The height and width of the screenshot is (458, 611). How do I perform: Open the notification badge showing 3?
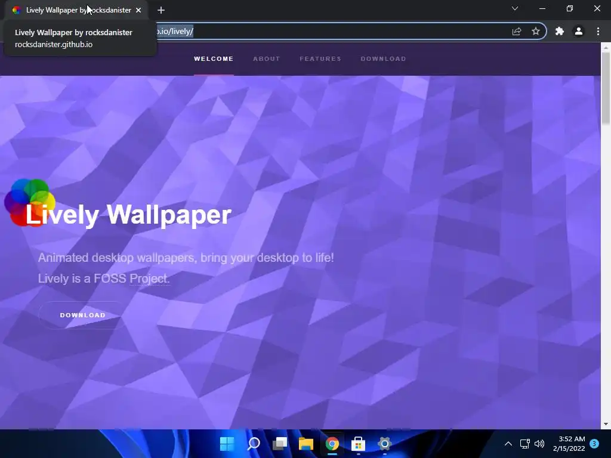[x=594, y=444]
